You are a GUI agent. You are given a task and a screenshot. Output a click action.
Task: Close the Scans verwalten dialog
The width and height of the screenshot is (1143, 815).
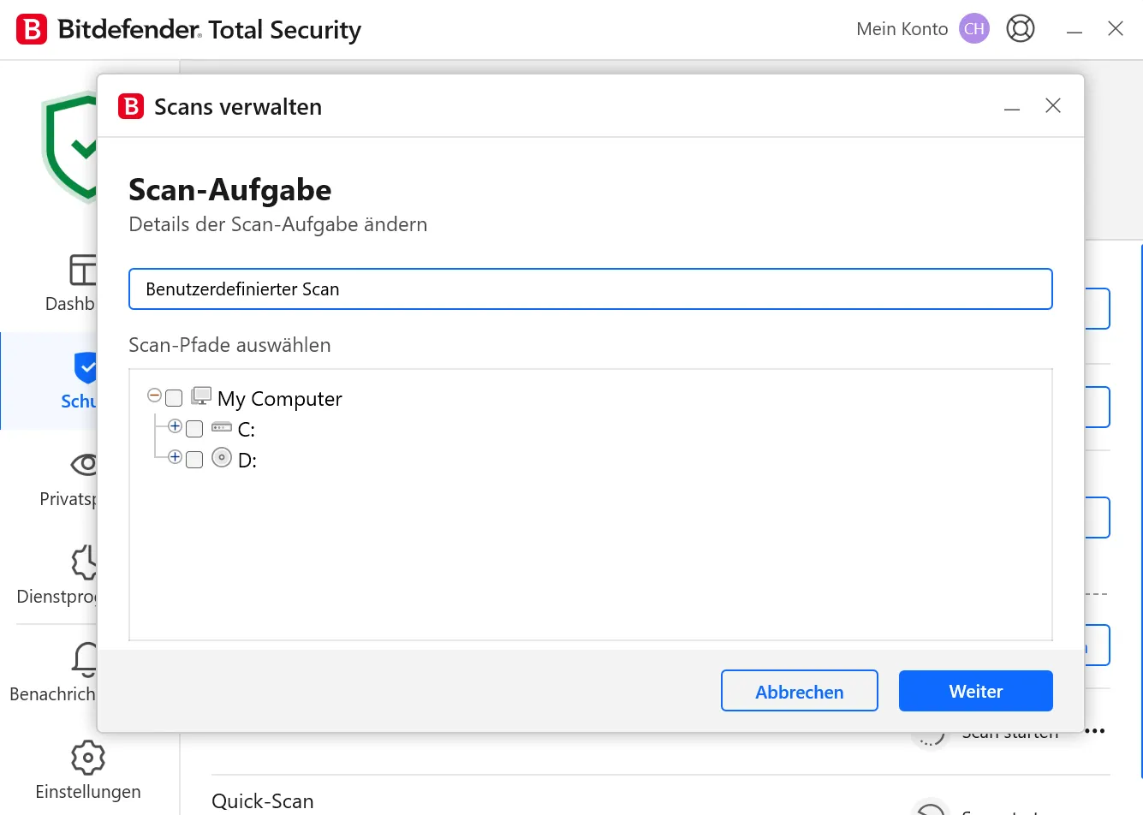1053,105
